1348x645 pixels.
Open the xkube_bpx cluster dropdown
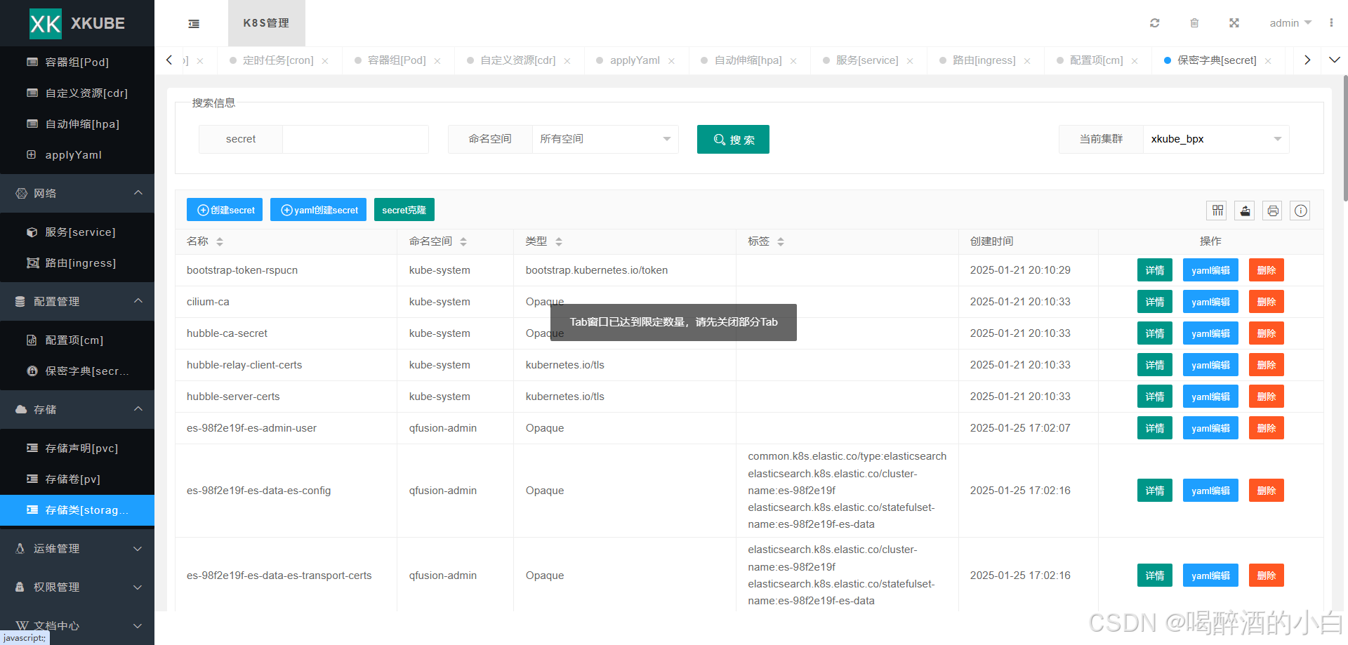pyautogui.click(x=1215, y=139)
